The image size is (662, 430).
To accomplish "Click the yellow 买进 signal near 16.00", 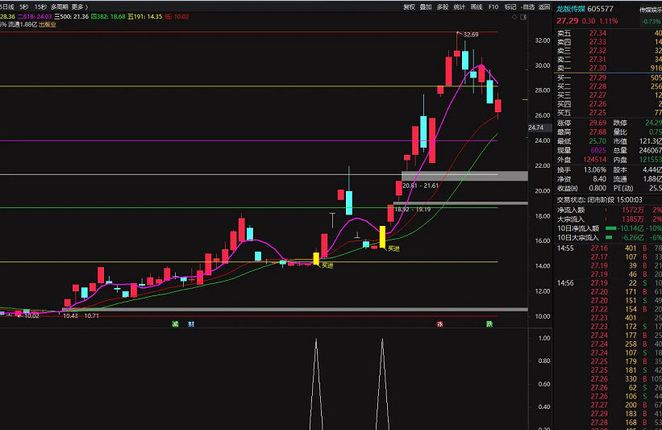I will tap(393, 248).
